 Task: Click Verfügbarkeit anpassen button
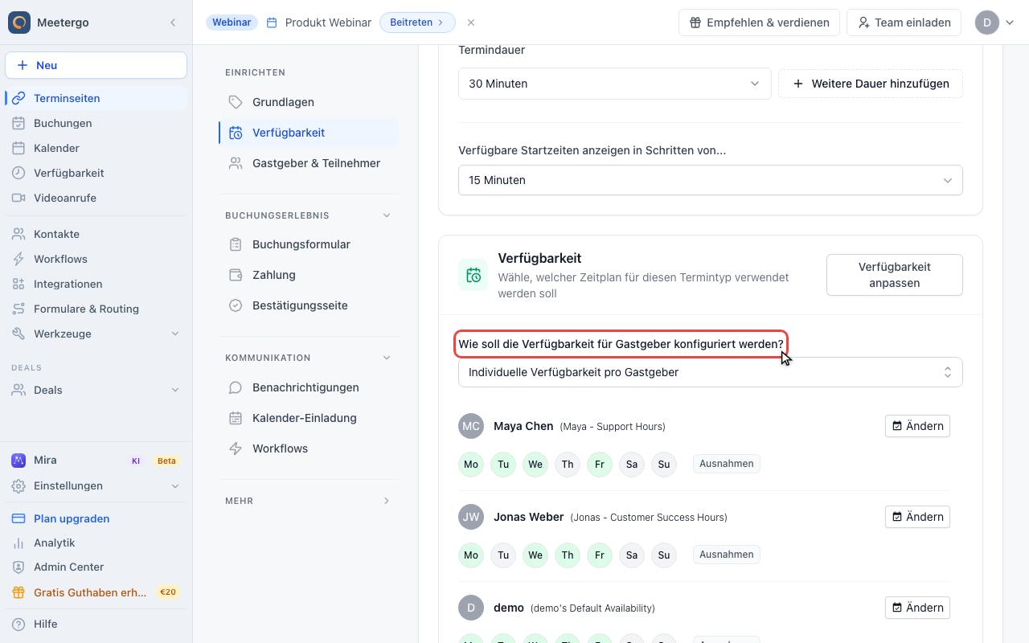point(895,275)
